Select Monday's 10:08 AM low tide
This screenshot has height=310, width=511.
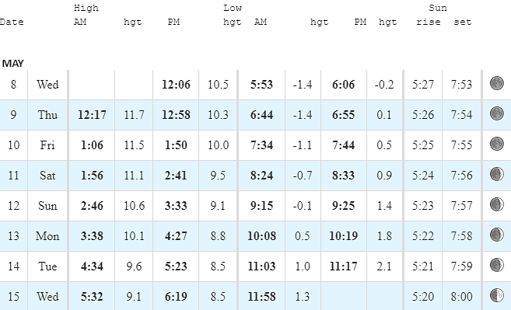tap(261, 236)
